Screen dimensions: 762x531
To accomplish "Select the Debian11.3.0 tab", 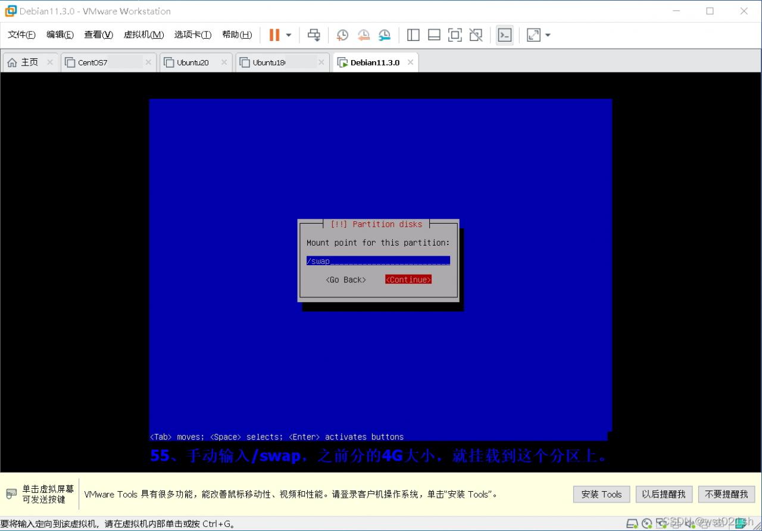I will click(x=375, y=62).
